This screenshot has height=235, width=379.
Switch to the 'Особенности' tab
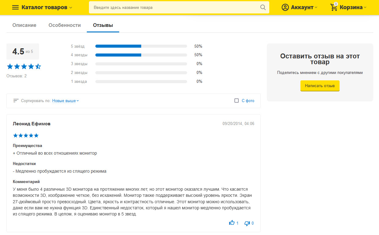64,25
